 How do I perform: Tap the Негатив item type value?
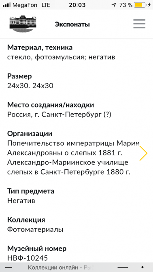pos(21,201)
